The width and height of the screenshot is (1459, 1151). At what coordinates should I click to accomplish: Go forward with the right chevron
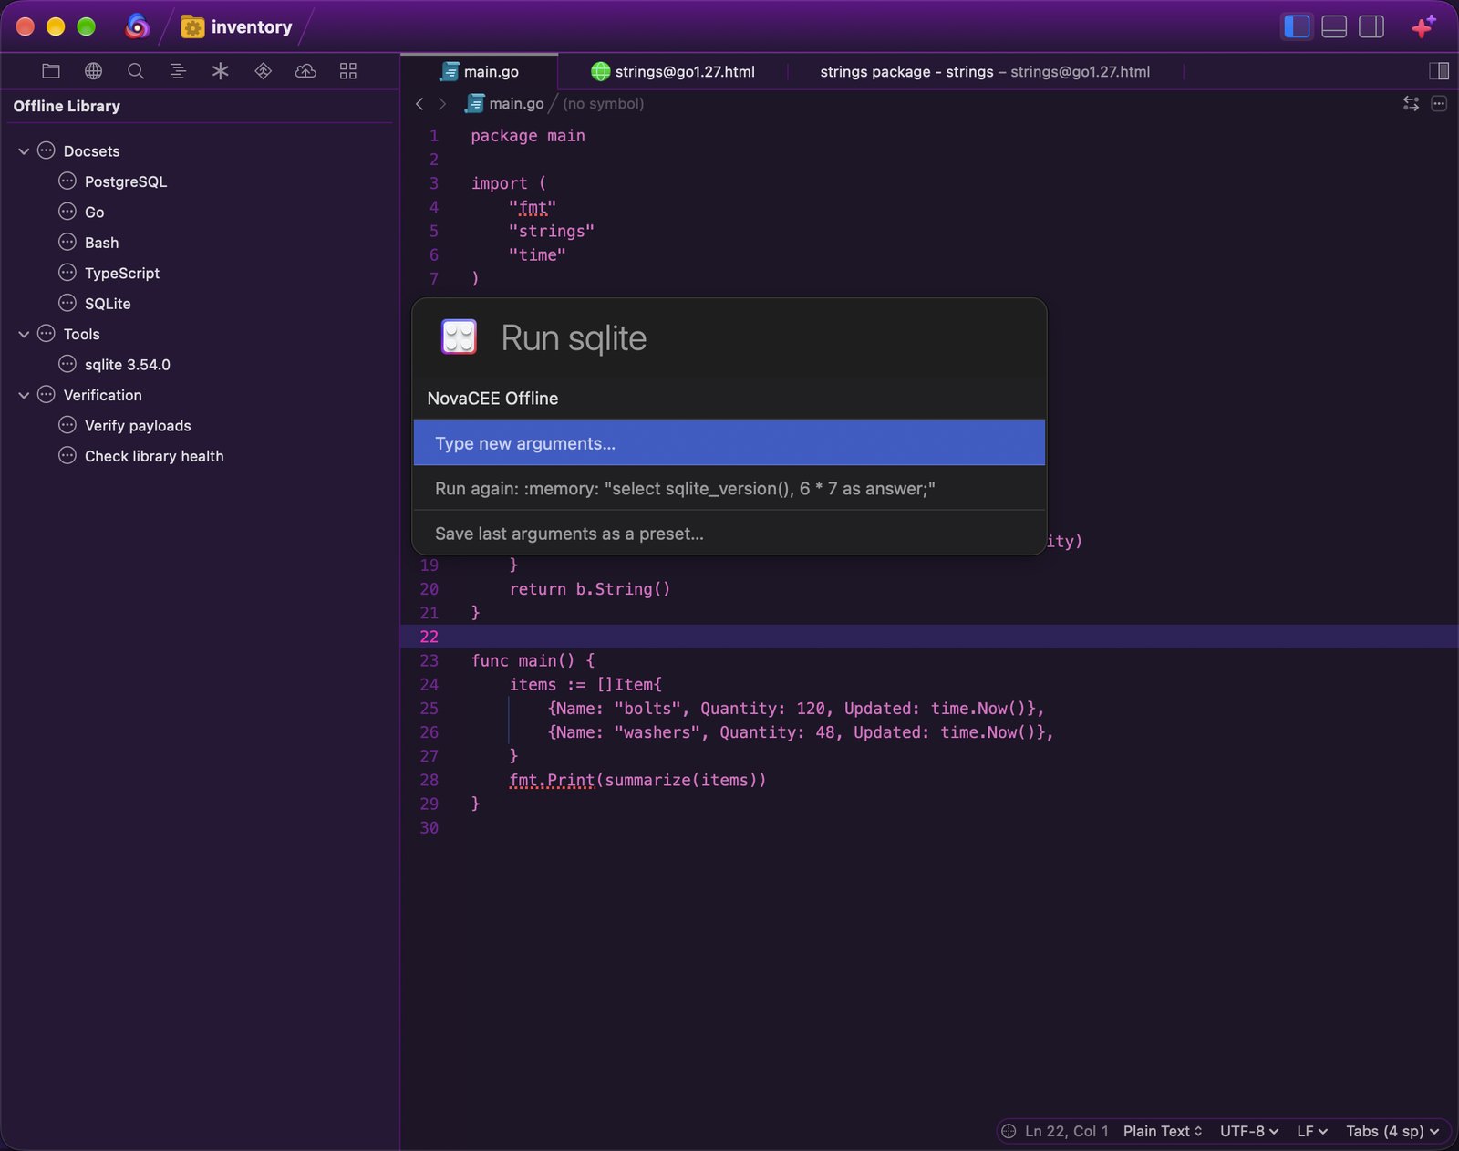pyautogui.click(x=442, y=104)
